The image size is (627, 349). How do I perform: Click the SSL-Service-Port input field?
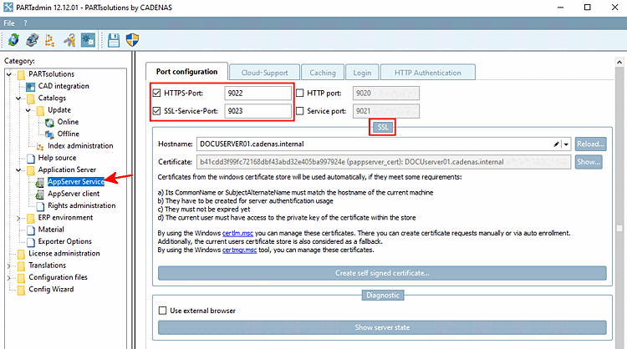(x=258, y=111)
